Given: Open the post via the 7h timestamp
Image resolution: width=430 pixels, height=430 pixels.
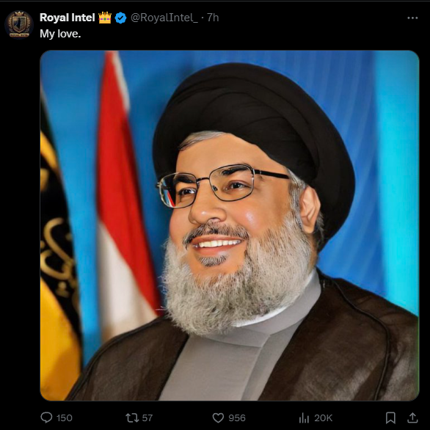Looking at the screenshot, I should coord(213,18).
